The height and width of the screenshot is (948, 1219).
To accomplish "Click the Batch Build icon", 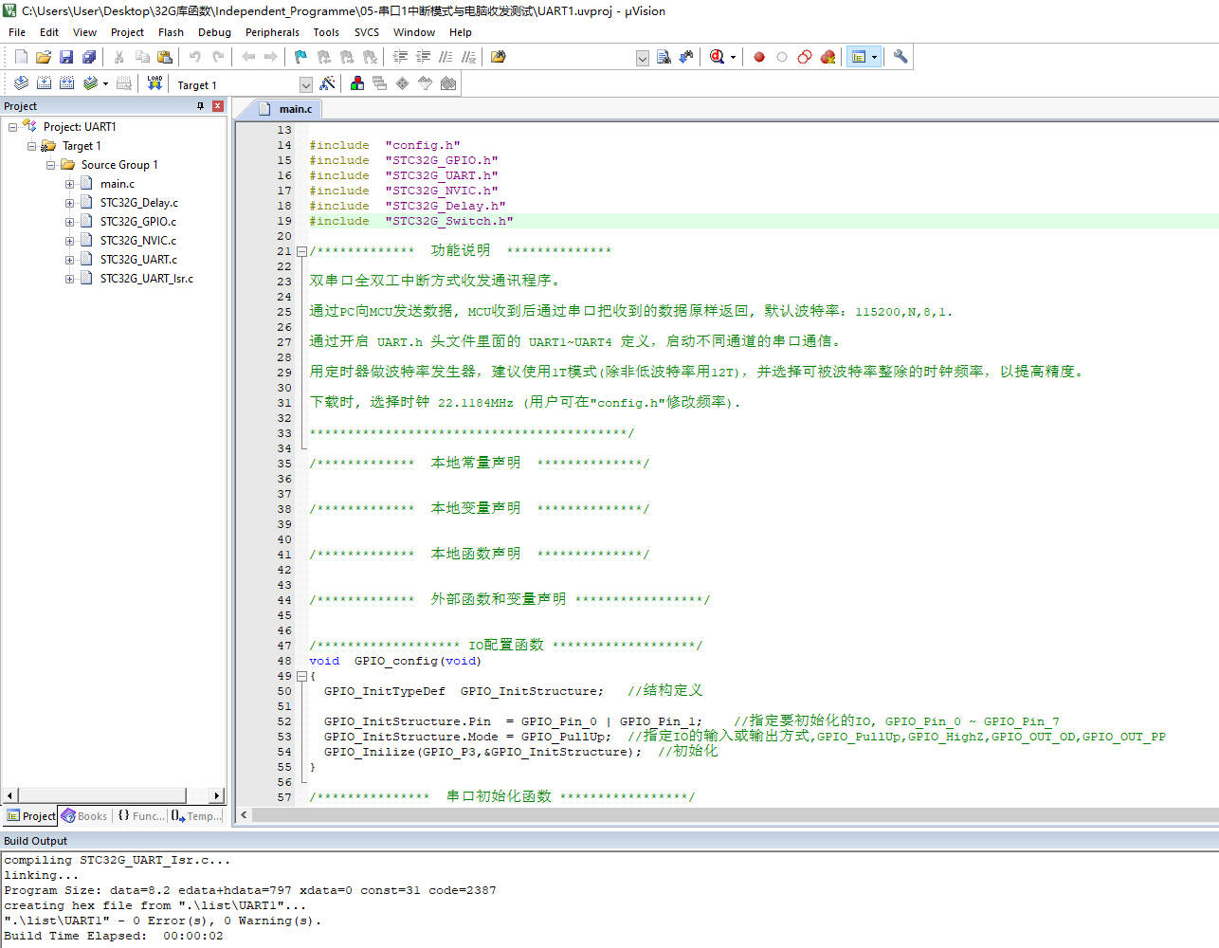I will click(90, 83).
